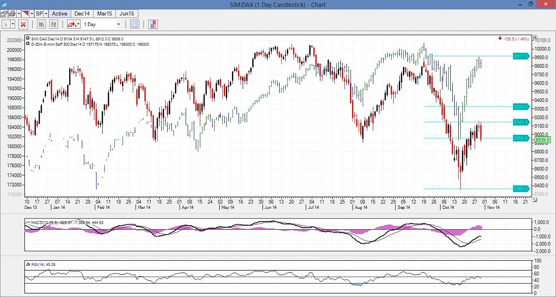Viewport: 556px width, 297px height.
Task: Click the Jun 14 date axis label
Action: click(270, 207)
